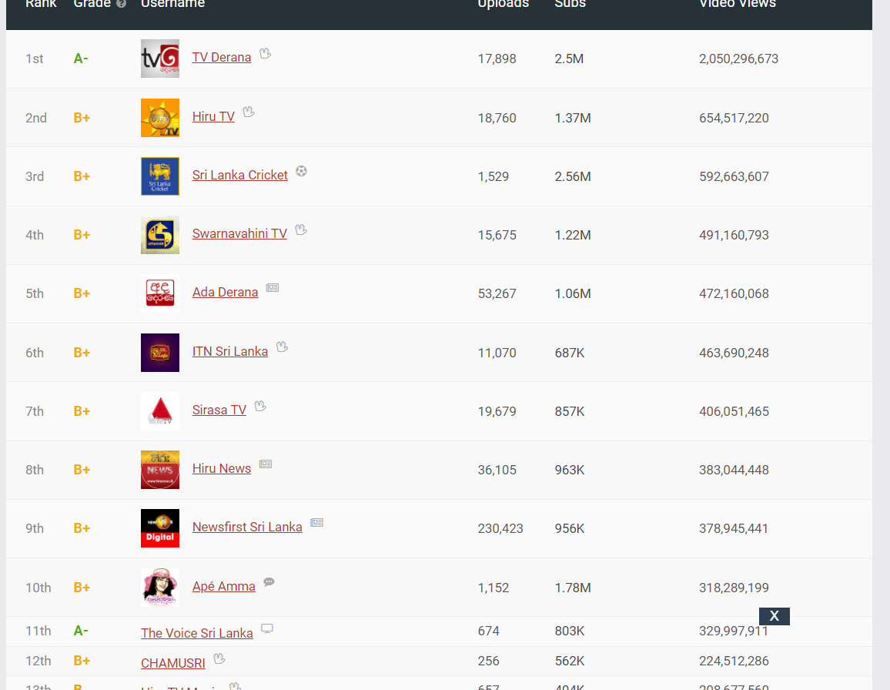The width and height of the screenshot is (890, 690).
Task: Open the ITN Sri Lanka channel link
Action: (230, 351)
